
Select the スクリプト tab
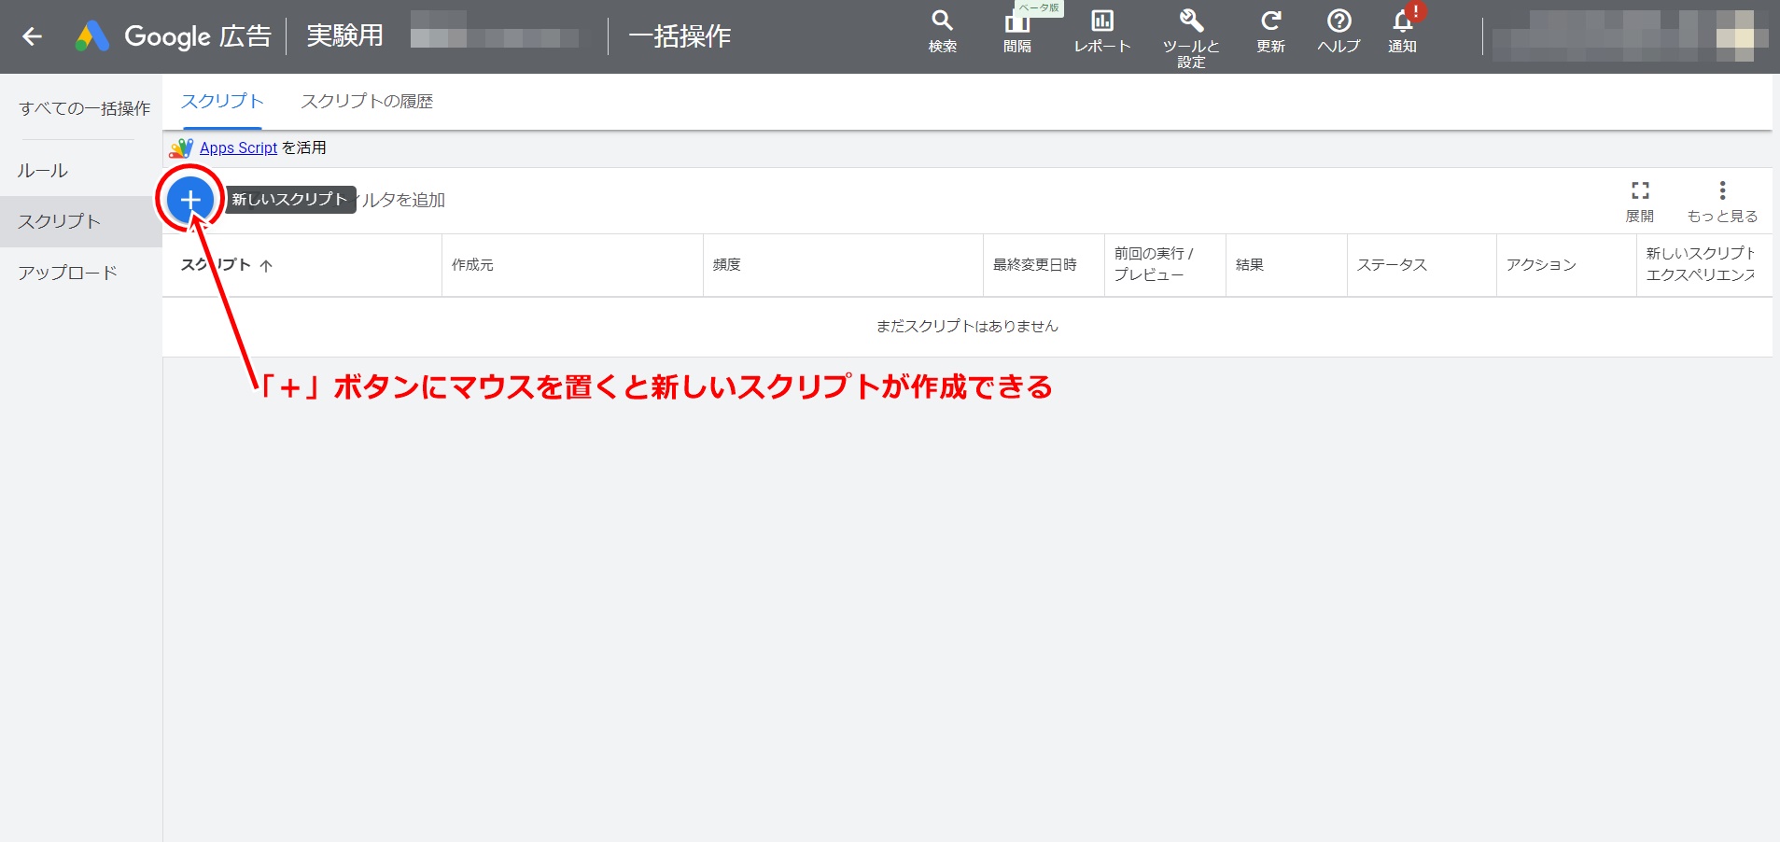pyautogui.click(x=222, y=102)
